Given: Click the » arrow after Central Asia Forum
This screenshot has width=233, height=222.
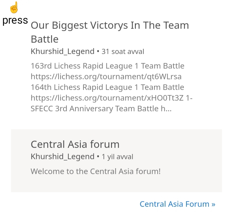Looking at the screenshot, I should pyautogui.click(x=213, y=204).
